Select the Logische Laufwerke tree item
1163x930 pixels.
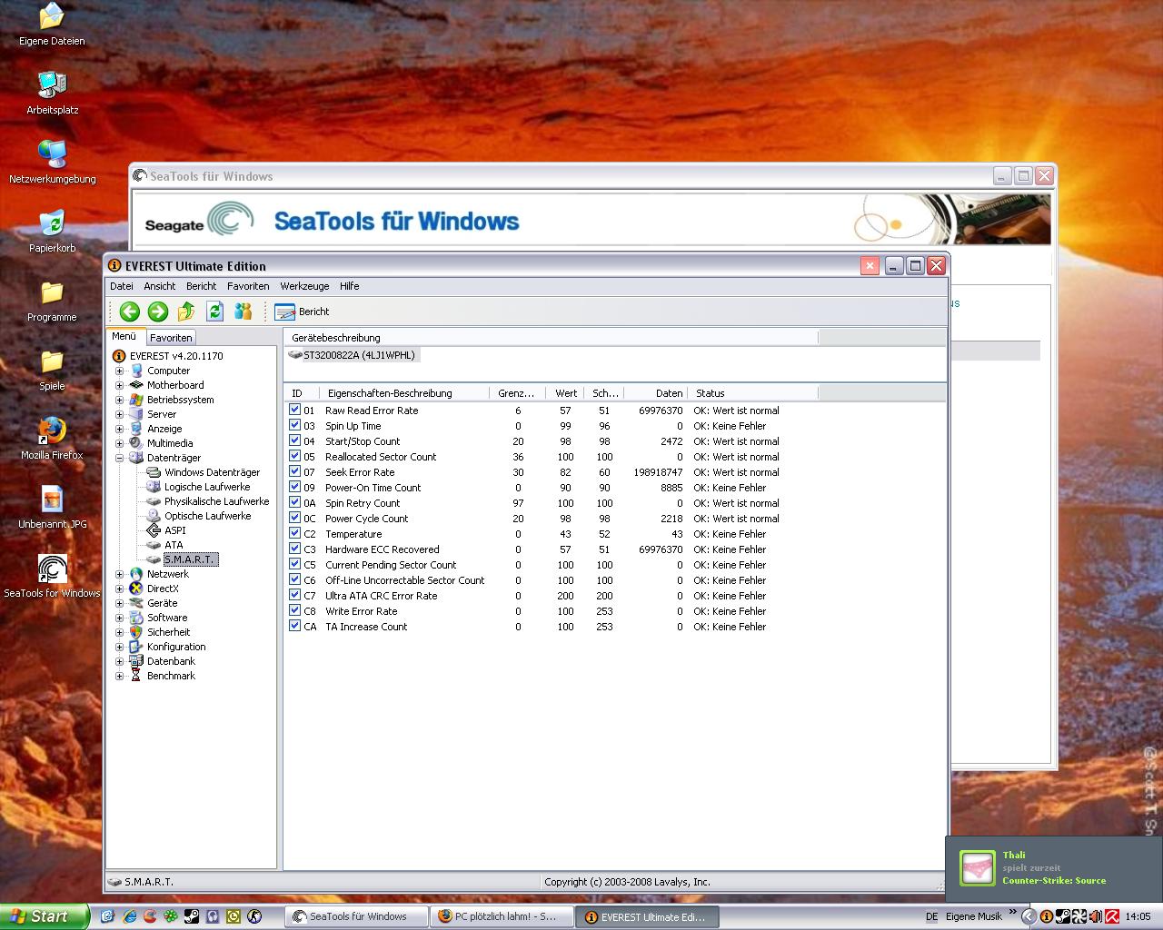(x=207, y=487)
